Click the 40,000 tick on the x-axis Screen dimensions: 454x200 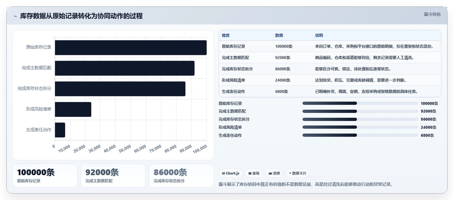(110, 148)
